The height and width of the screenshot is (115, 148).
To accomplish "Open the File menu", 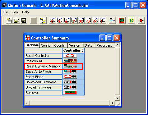I will 5,12.
